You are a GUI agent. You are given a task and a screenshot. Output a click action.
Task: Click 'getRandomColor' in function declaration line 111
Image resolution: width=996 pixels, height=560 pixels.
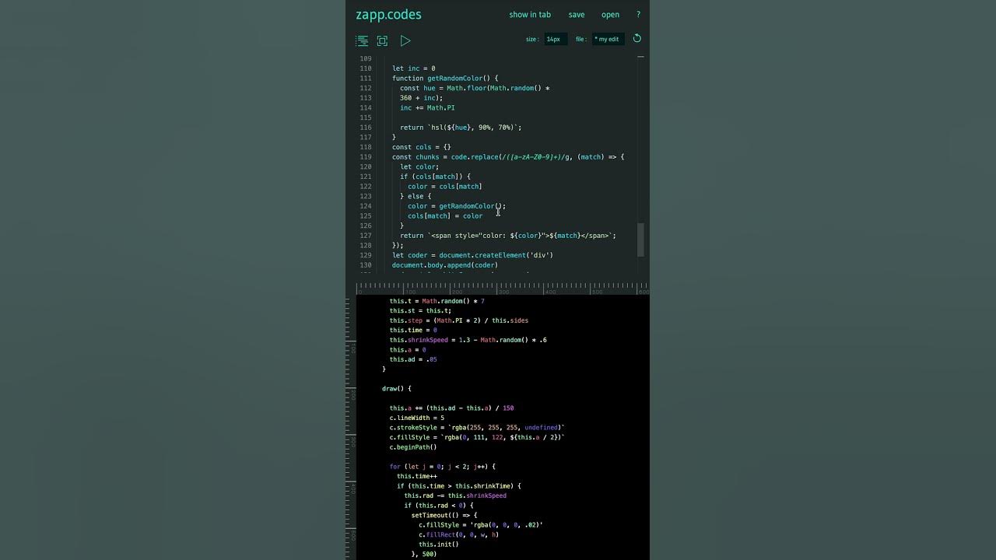pos(454,79)
